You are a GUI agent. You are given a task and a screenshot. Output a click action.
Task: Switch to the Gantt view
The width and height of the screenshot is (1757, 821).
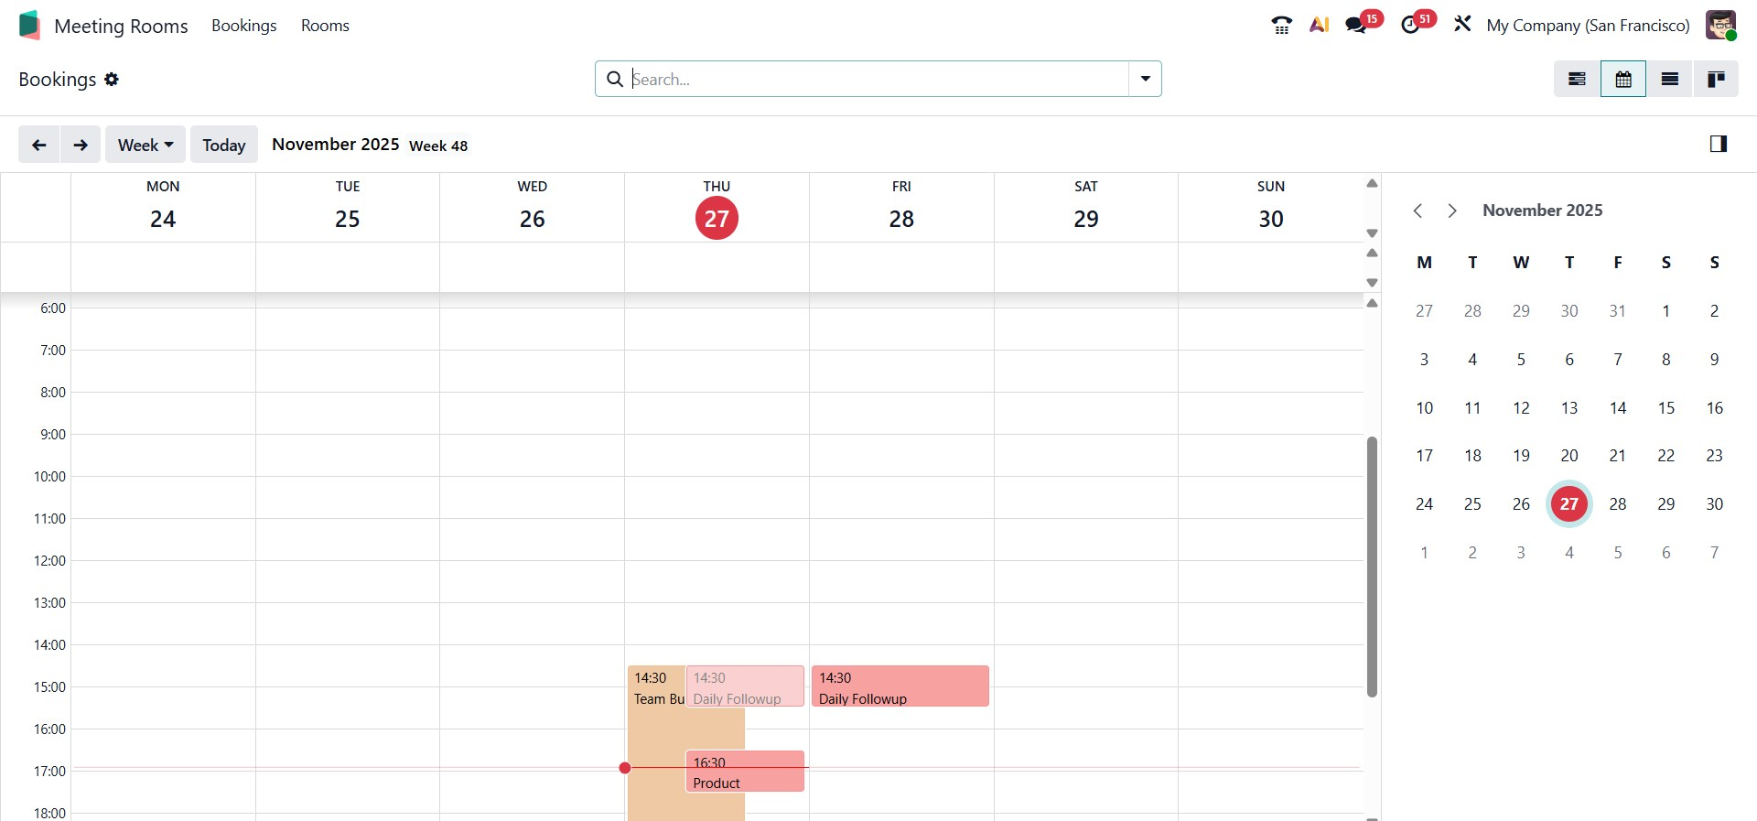1577,80
